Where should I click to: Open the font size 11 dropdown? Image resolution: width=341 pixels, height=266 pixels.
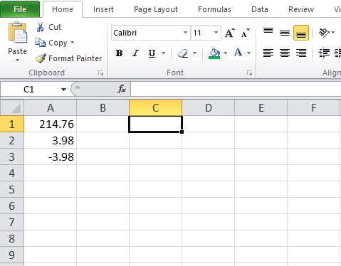pos(216,33)
